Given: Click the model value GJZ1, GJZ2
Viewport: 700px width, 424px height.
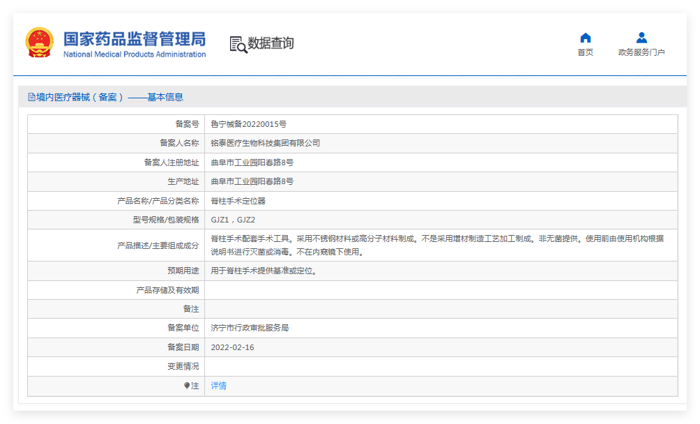Looking at the screenshot, I should (233, 220).
